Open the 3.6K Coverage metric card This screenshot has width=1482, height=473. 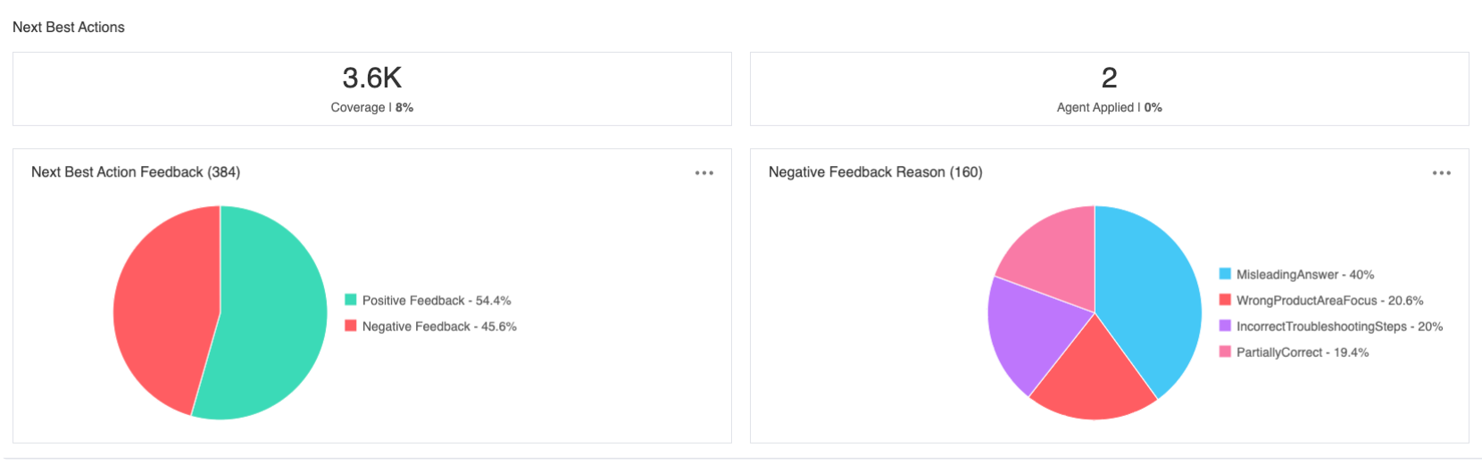[372, 88]
